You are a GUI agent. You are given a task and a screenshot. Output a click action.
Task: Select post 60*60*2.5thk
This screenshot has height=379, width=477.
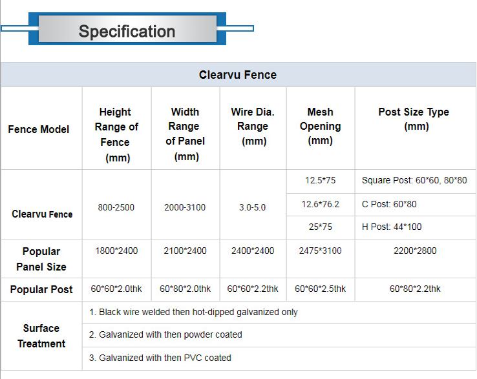320,289
